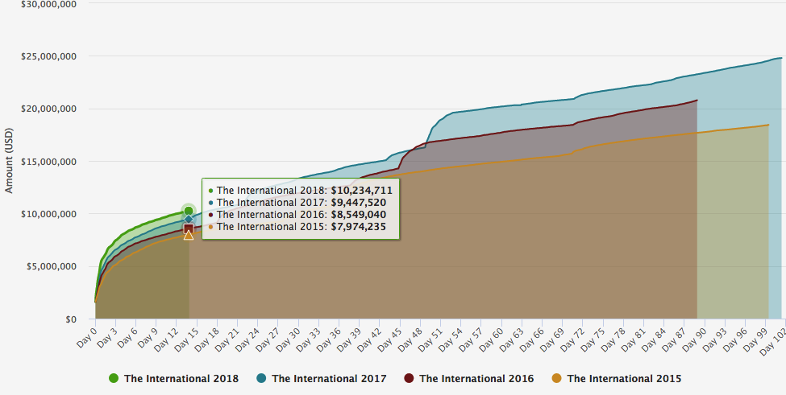
Task: Click the dark red 2016 legend circle
Action: (409, 378)
